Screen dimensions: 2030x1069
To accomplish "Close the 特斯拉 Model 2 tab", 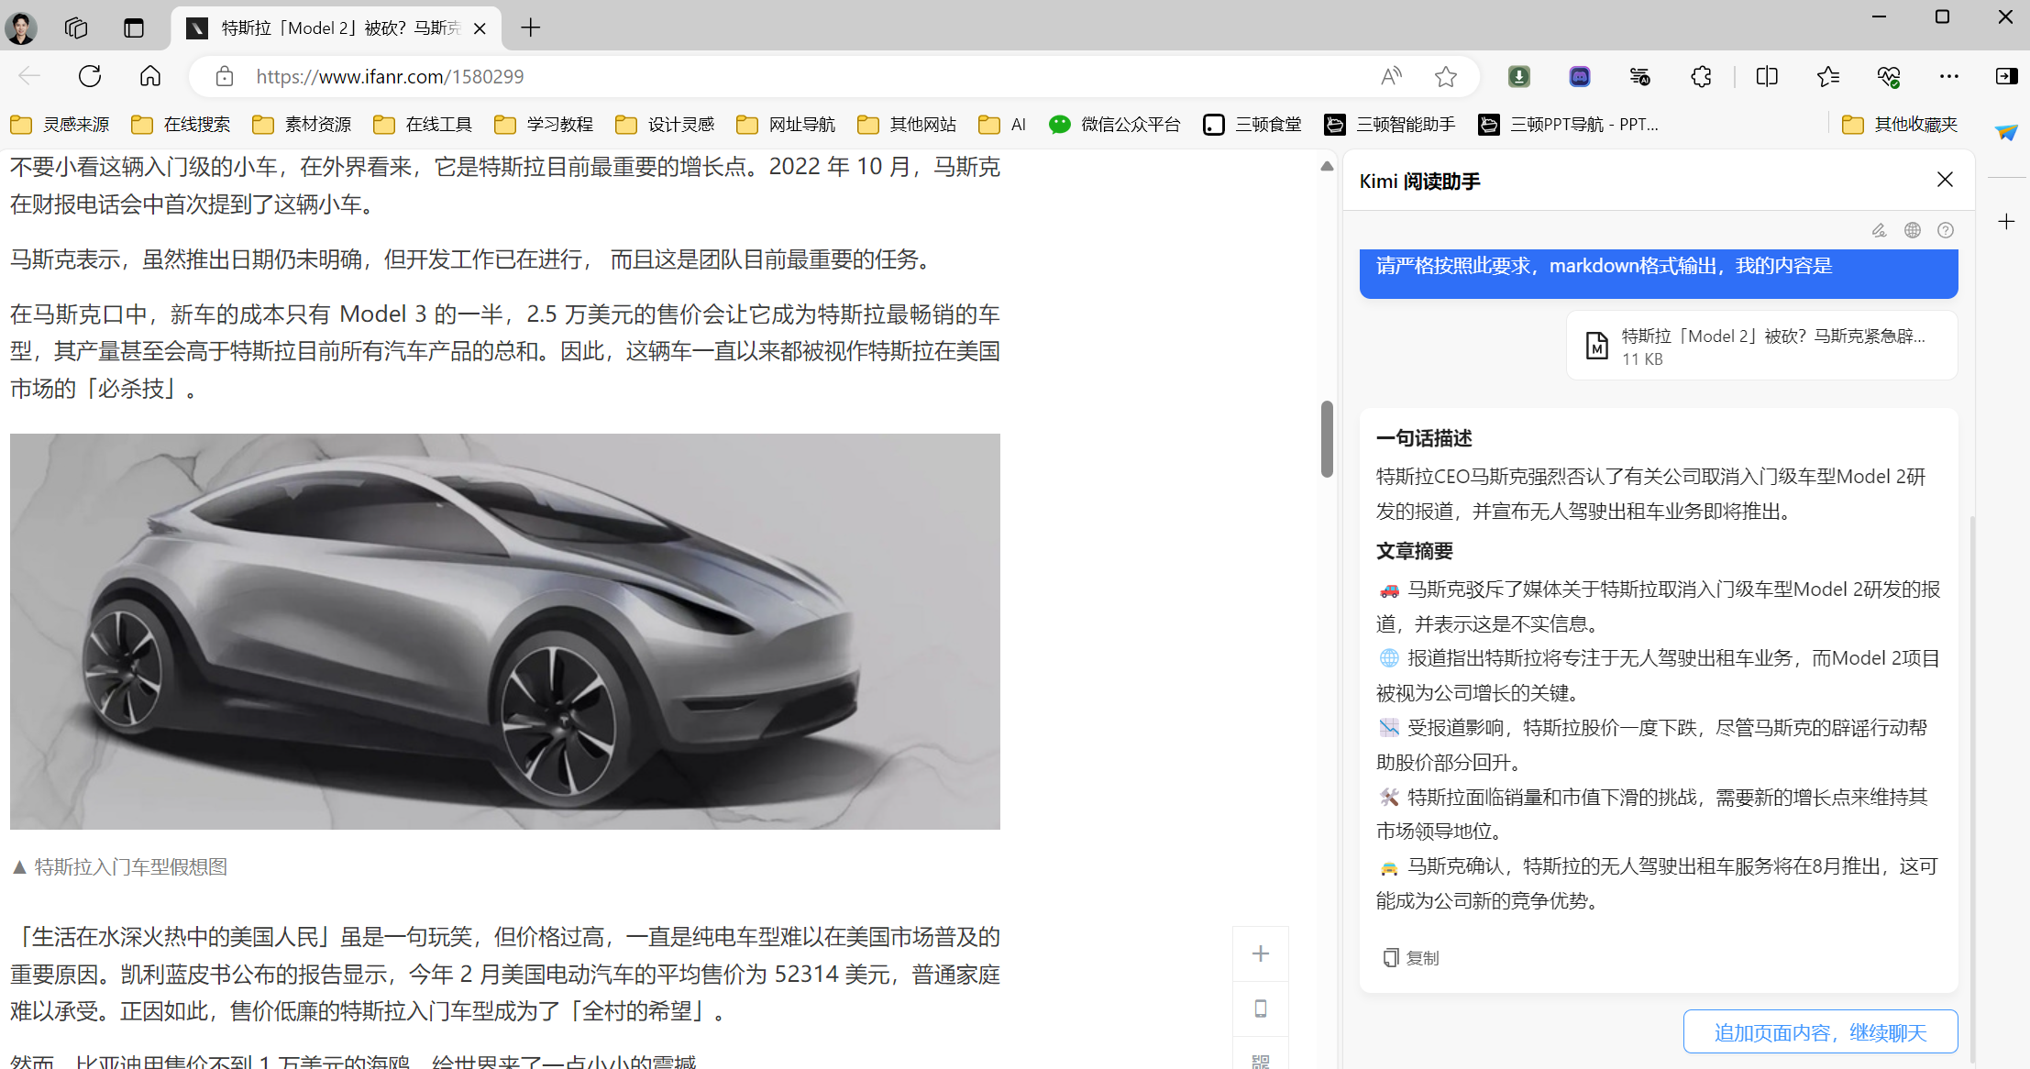I will (x=480, y=28).
